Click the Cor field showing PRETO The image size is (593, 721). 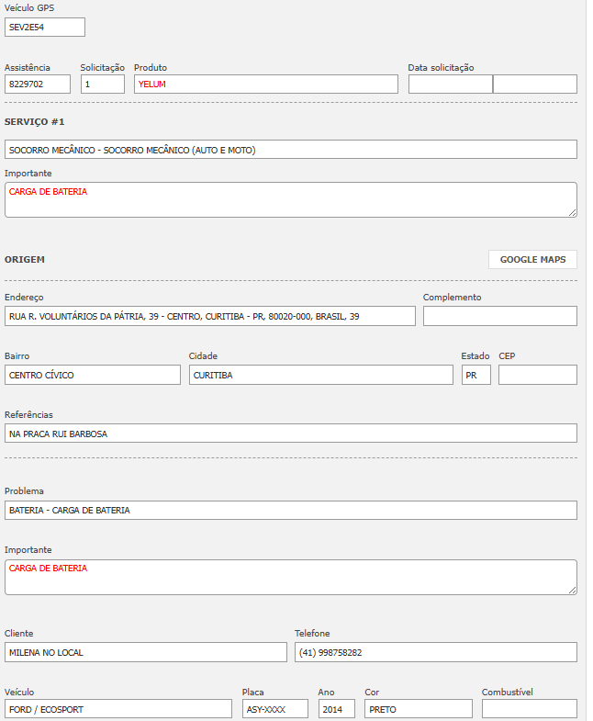pyautogui.click(x=418, y=709)
